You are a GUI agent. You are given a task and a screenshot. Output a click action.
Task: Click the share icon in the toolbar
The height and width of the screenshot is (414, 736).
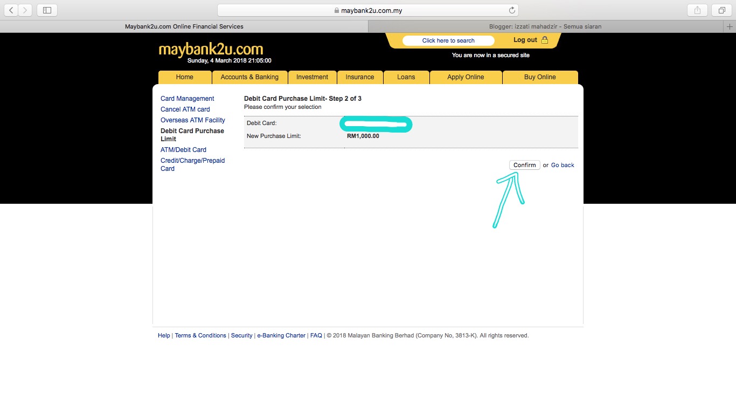[x=697, y=10]
